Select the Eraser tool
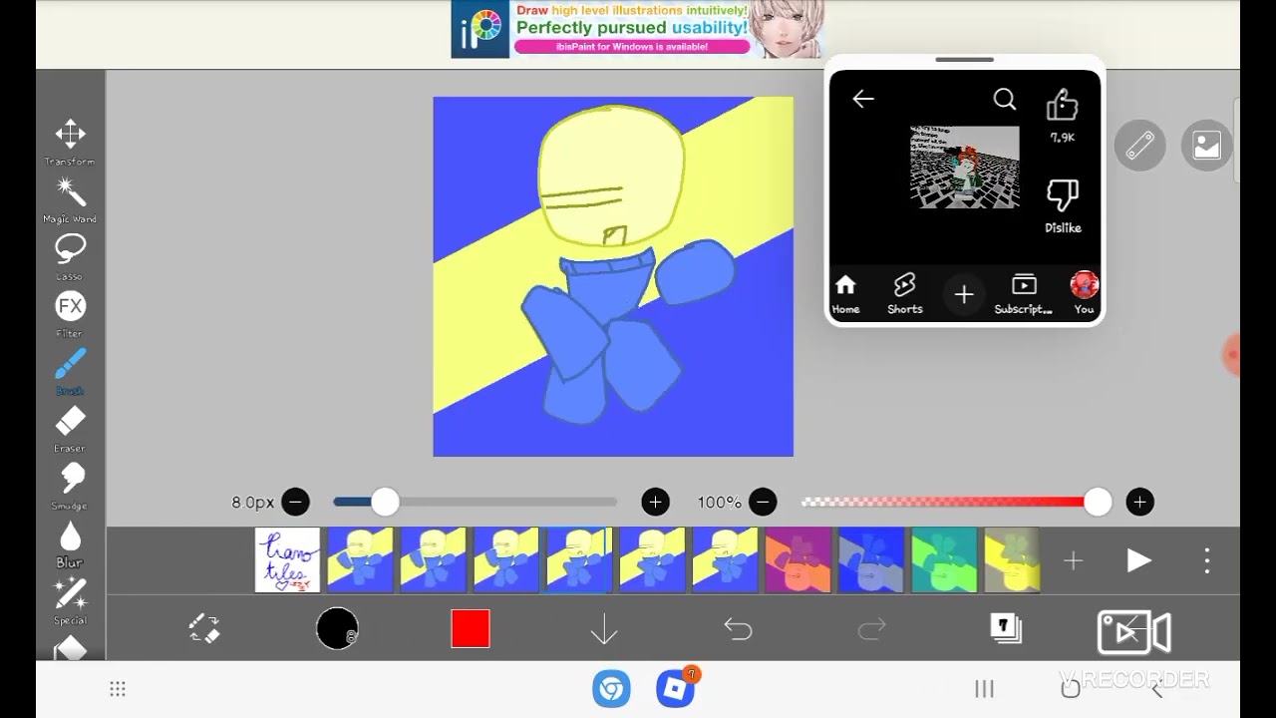 70,429
